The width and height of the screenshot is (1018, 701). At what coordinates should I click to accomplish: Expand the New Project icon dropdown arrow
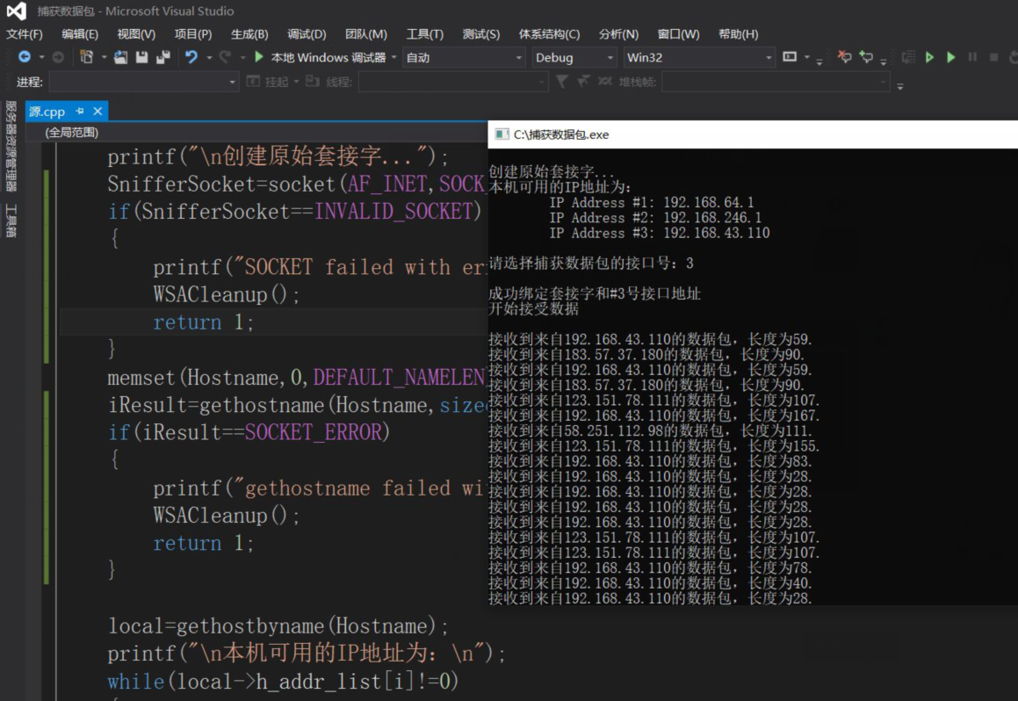(x=104, y=57)
